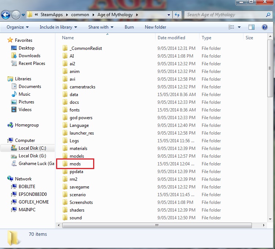Select the god powers folder icon
Viewport: 275px width, 249px height.
tap(65, 117)
